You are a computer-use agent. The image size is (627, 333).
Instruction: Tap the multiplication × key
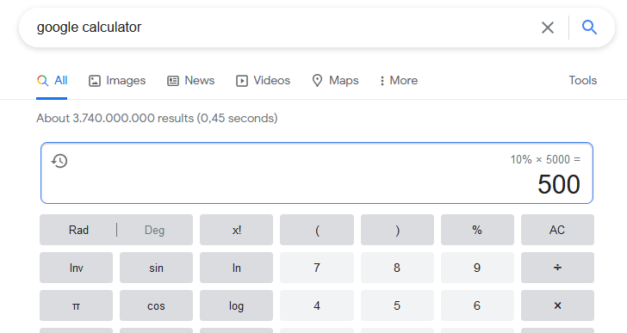557,305
